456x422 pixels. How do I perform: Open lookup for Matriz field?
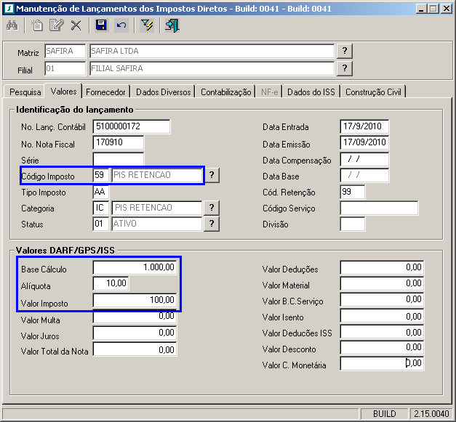point(345,51)
